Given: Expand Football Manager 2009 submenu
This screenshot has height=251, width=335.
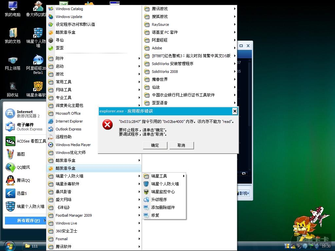Looking at the screenshot, I should pos(94,215).
